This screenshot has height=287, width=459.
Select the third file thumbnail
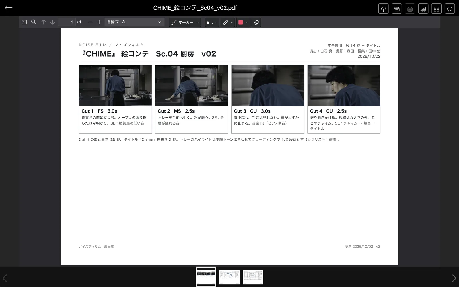(253, 277)
